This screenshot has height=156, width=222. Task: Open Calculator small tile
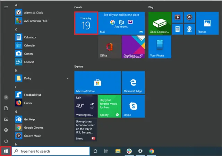(178, 29)
